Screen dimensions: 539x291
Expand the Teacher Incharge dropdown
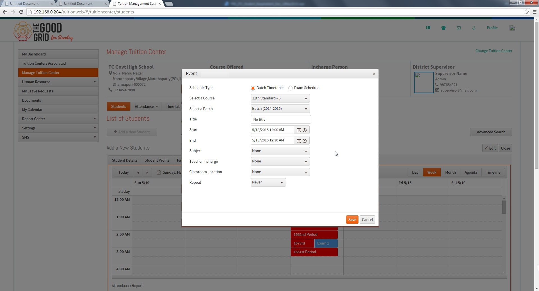click(x=280, y=161)
